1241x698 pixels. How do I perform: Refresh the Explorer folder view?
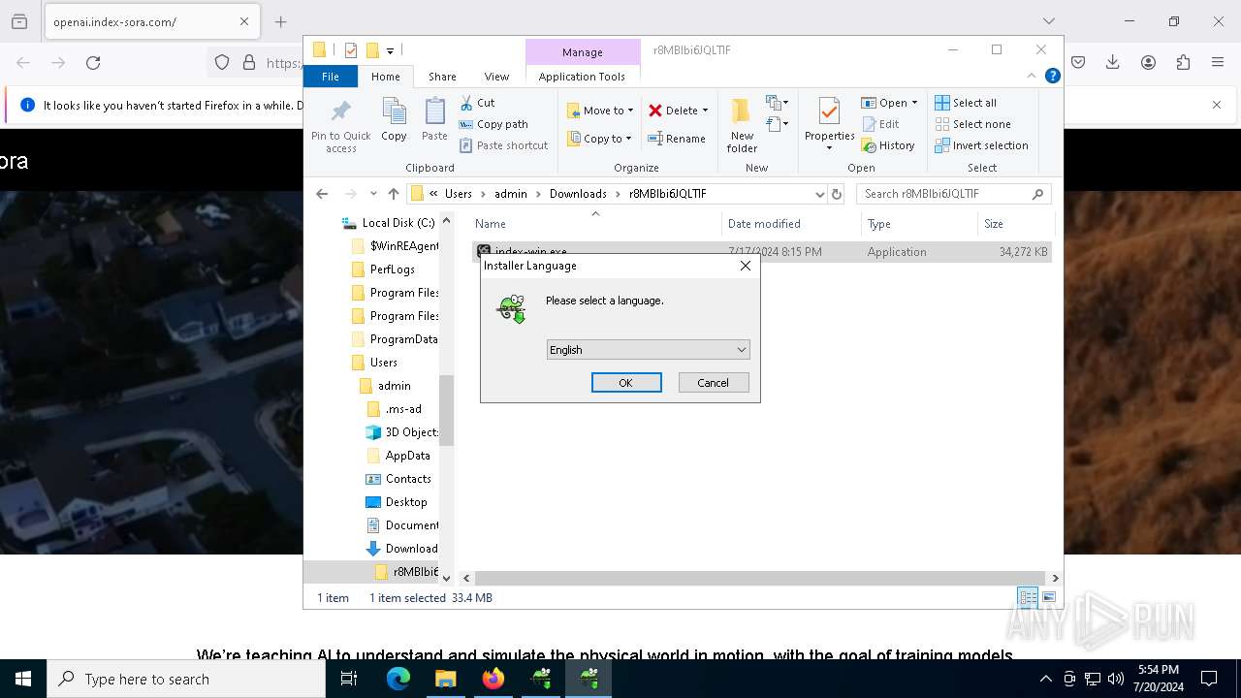(837, 194)
